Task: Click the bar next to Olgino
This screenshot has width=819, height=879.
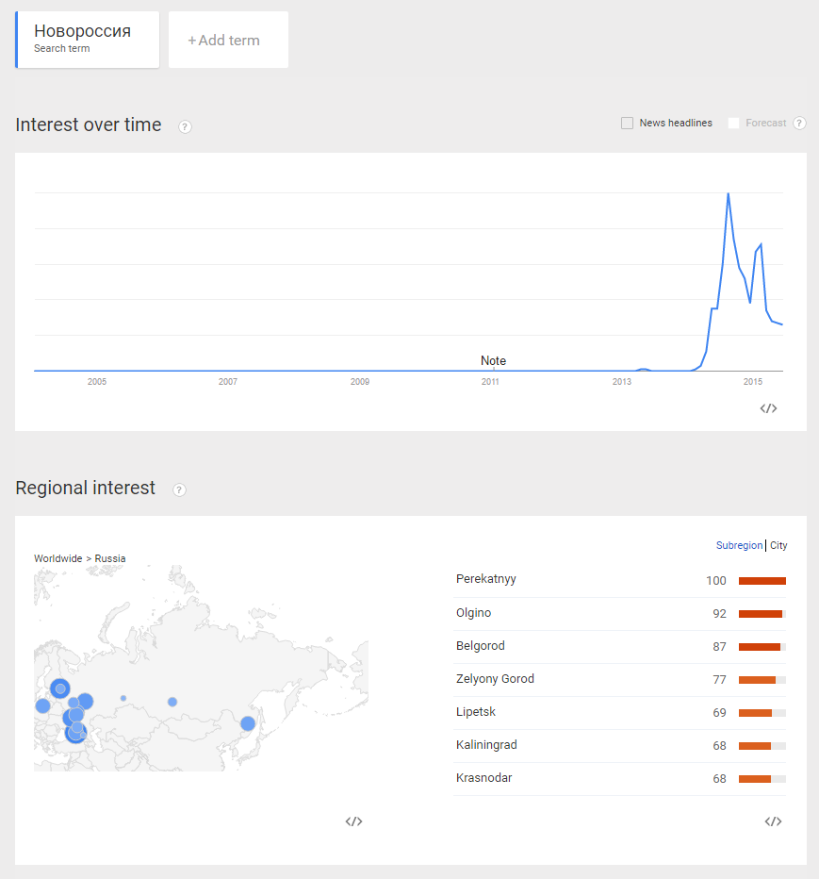Action: [x=762, y=614]
